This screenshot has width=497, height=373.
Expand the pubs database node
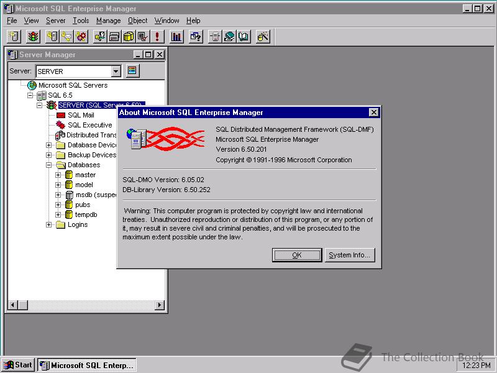pyautogui.click(x=58, y=205)
